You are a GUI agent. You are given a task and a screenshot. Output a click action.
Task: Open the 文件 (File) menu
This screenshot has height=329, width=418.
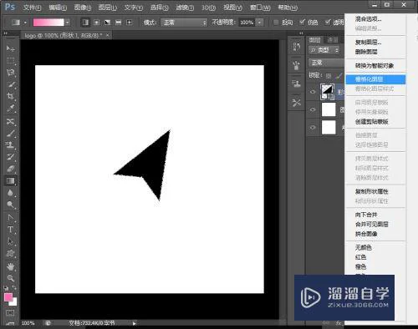(x=32, y=8)
